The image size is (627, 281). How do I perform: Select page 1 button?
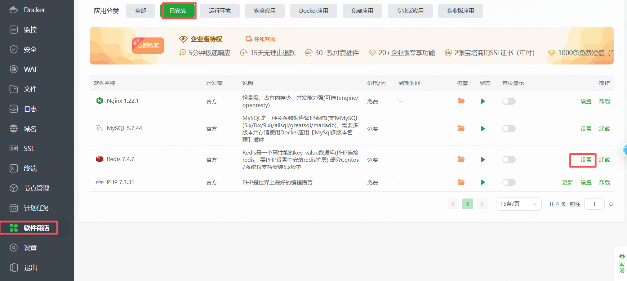point(468,204)
